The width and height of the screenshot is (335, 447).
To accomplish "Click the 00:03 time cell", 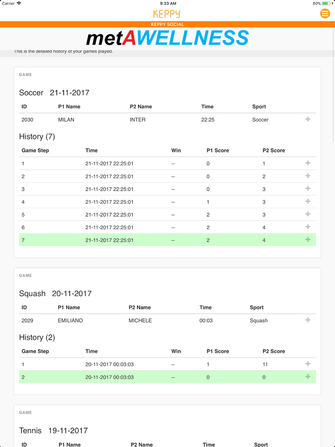I will (x=206, y=320).
